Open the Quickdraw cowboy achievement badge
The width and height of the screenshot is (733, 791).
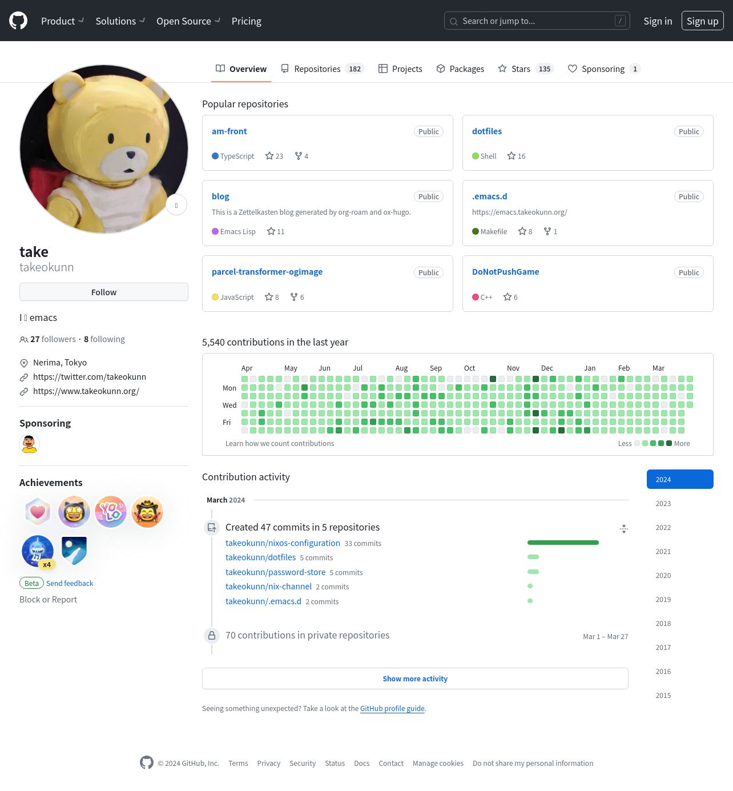point(147,512)
